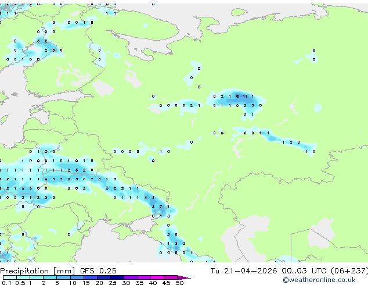This screenshot has width=368, height=285.
Task: Click the "Precipitation [mm]" title text
Action: click(x=38, y=271)
